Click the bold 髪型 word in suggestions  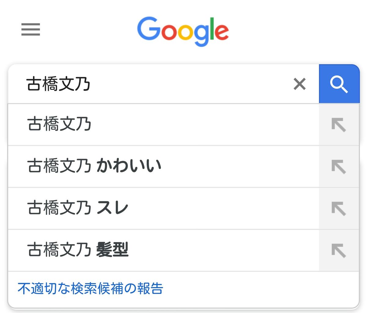(112, 250)
